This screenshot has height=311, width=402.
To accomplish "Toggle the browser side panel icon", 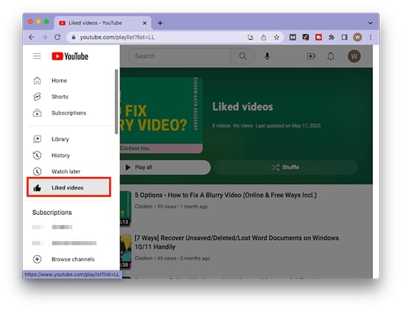I will (344, 37).
